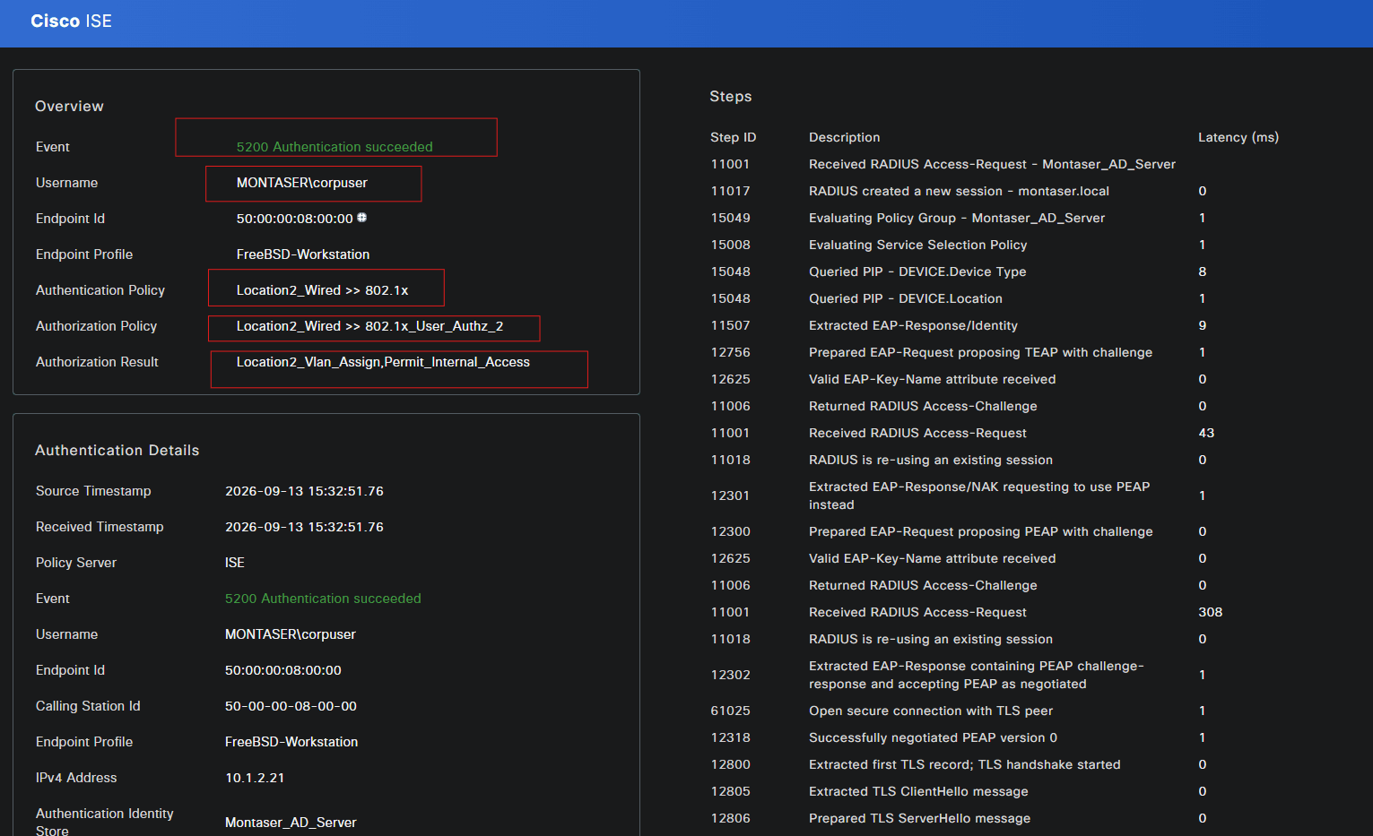Select the Authentication Details section heading
Screen dimensions: 1373x836
[x=117, y=450]
